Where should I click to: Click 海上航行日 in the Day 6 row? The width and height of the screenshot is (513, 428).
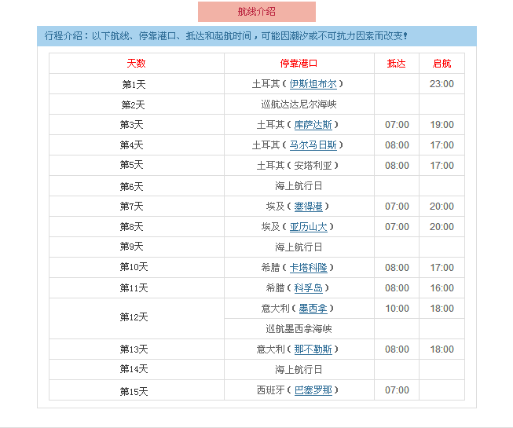tap(299, 186)
